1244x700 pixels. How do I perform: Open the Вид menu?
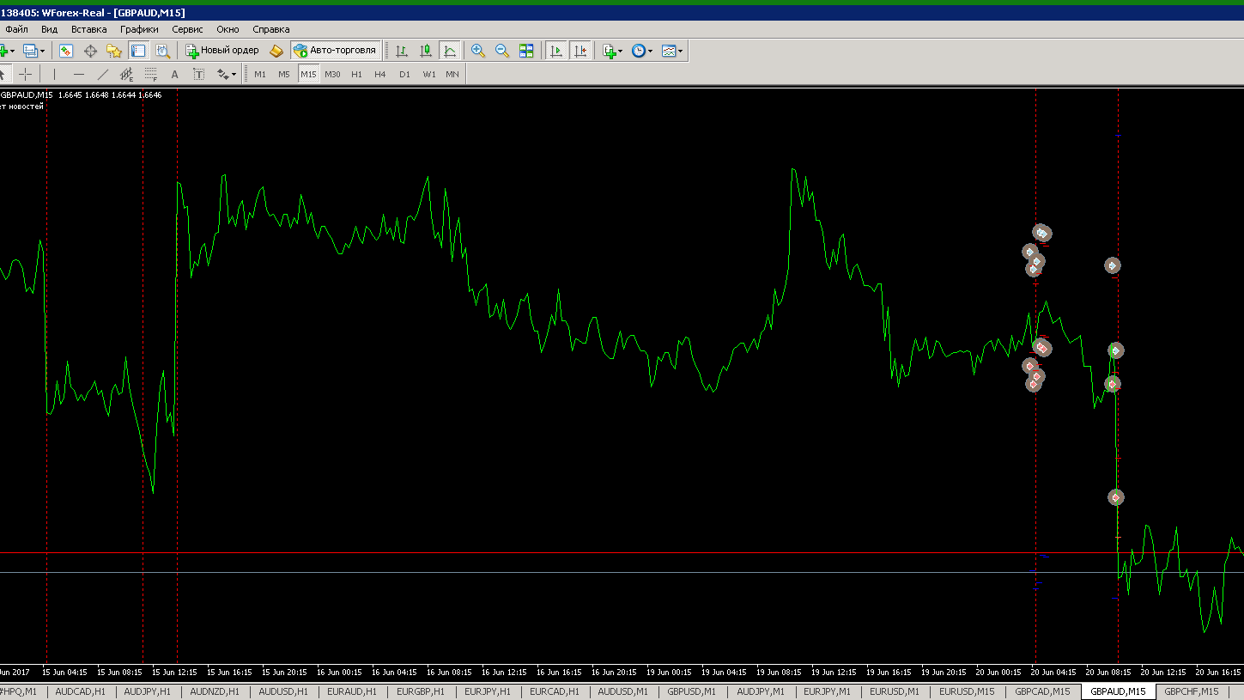tap(50, 29)
